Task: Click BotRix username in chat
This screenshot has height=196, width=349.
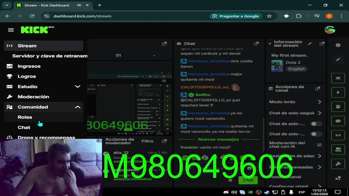Action: coord(203,95)
